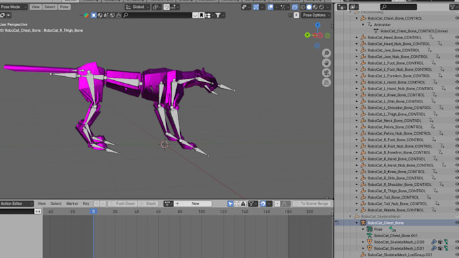
Task: Toggle snapping magnet icon
Action: [x=166, y=7]
